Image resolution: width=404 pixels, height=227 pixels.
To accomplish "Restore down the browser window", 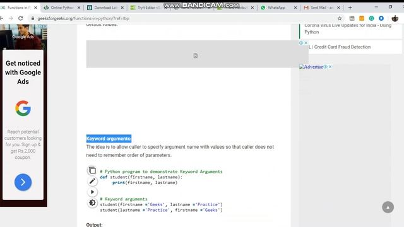I will [x=390, y=7].
